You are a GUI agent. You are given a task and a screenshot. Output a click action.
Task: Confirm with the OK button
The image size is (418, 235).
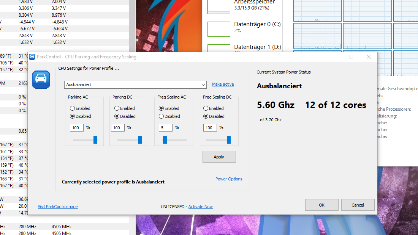[322, 205]
